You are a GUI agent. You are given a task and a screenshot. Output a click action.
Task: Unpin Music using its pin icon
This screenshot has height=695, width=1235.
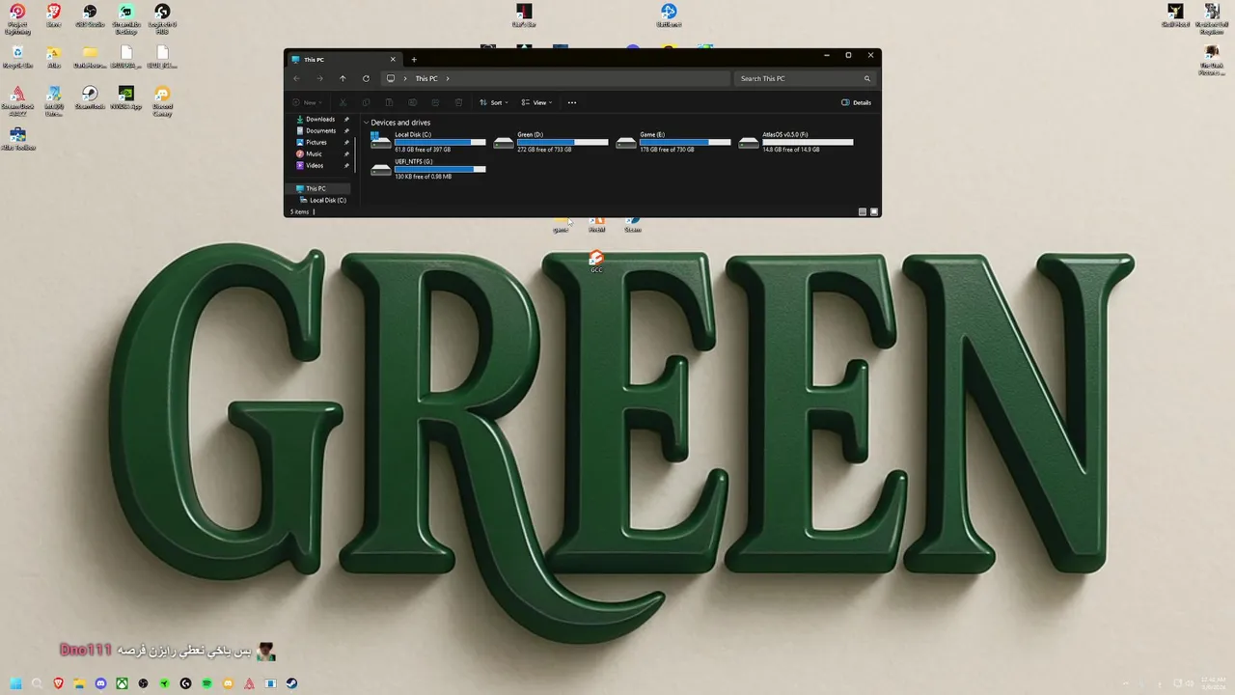[346, 153]
